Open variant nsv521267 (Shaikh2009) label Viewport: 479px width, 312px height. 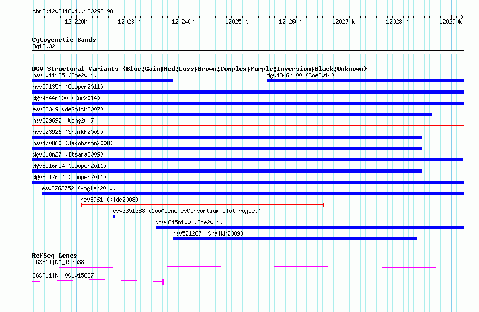208,233
